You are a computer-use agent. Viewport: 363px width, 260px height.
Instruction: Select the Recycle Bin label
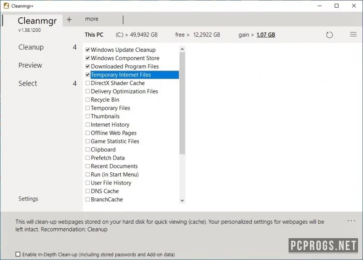[x=105, y=100]
